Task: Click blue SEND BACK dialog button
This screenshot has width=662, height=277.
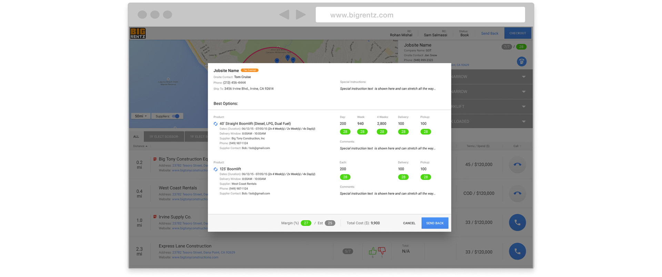Action: tap(435, 223)
